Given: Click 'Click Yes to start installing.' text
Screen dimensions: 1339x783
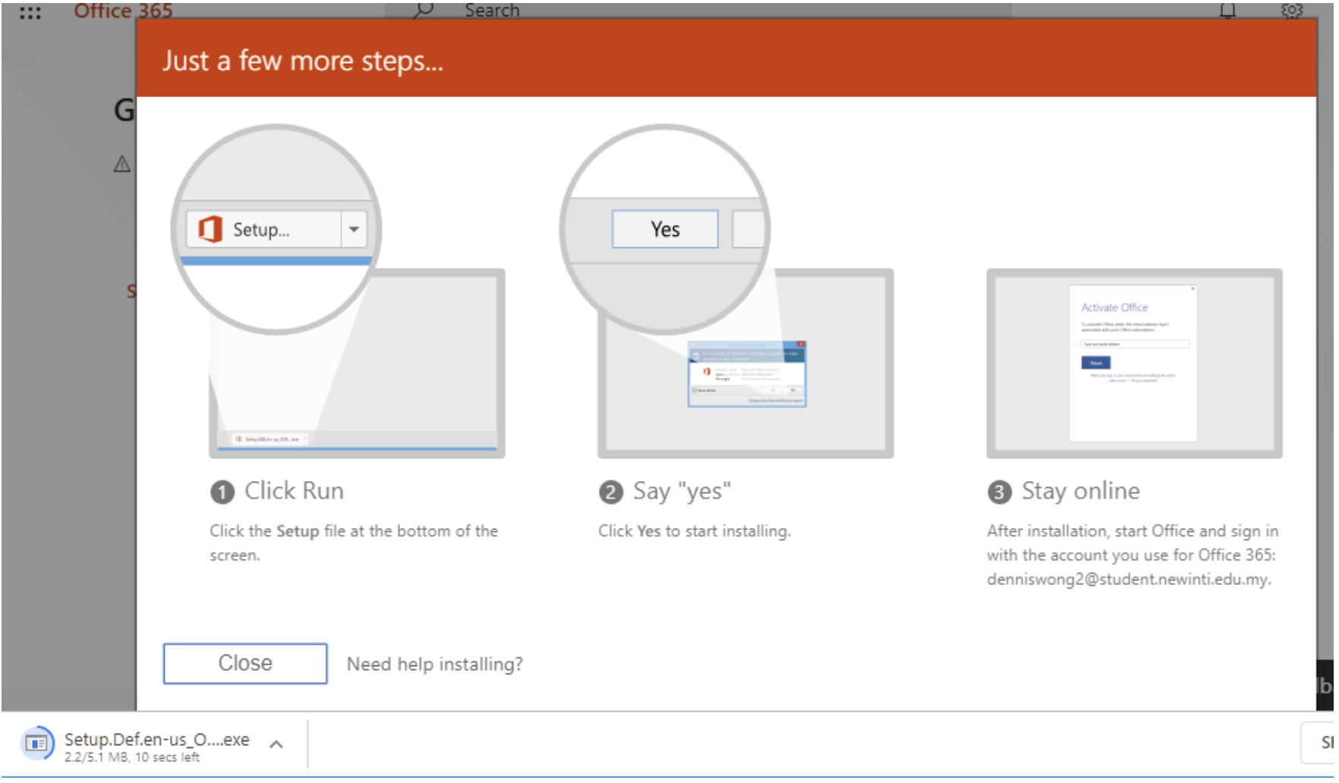Looking at the screenshot, I should (x=695, y=531).
